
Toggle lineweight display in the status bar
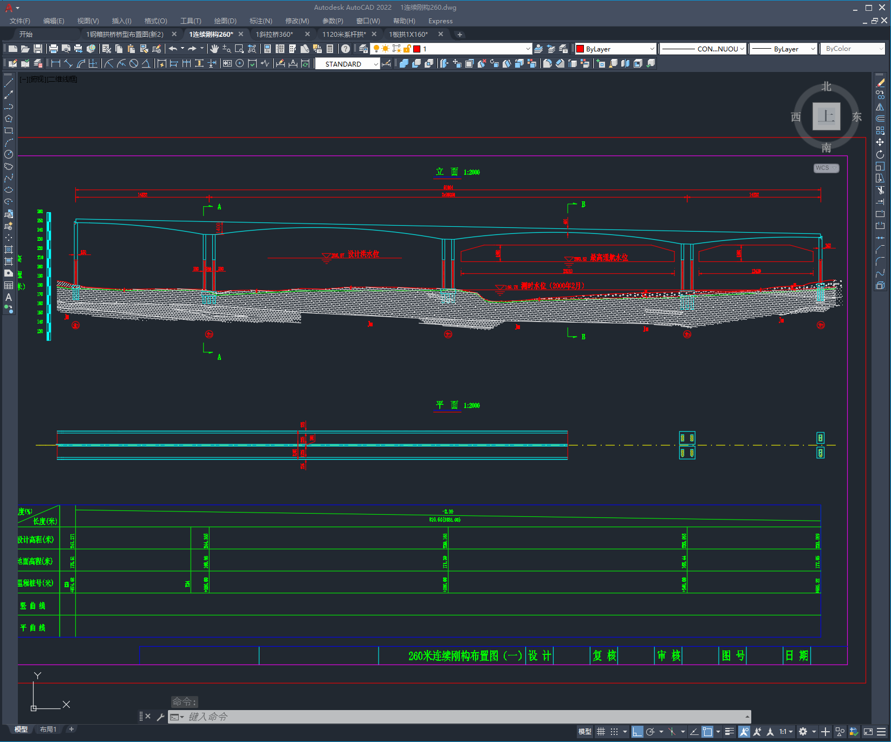click(730, 732)
